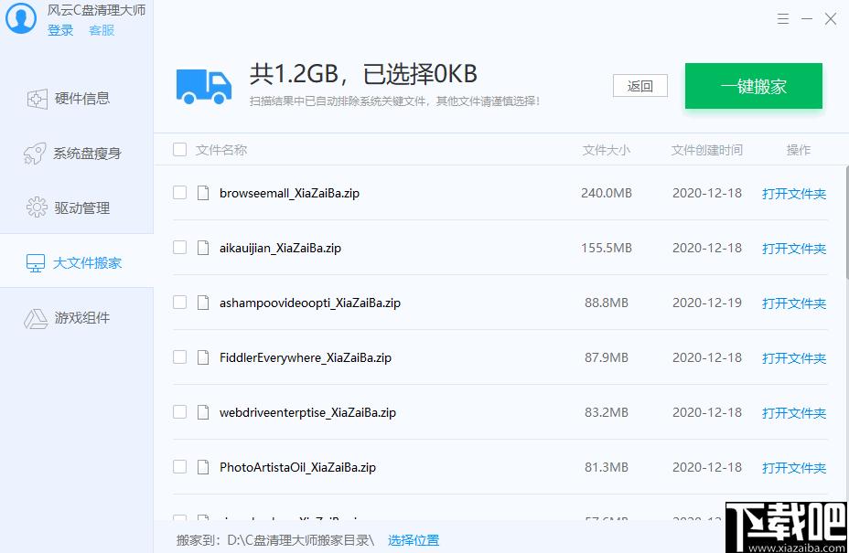This screenshot has height=553, width=849.
Task: Select file name browseemall_XiaZaiBa.zip
Action: tap(289, 193)
